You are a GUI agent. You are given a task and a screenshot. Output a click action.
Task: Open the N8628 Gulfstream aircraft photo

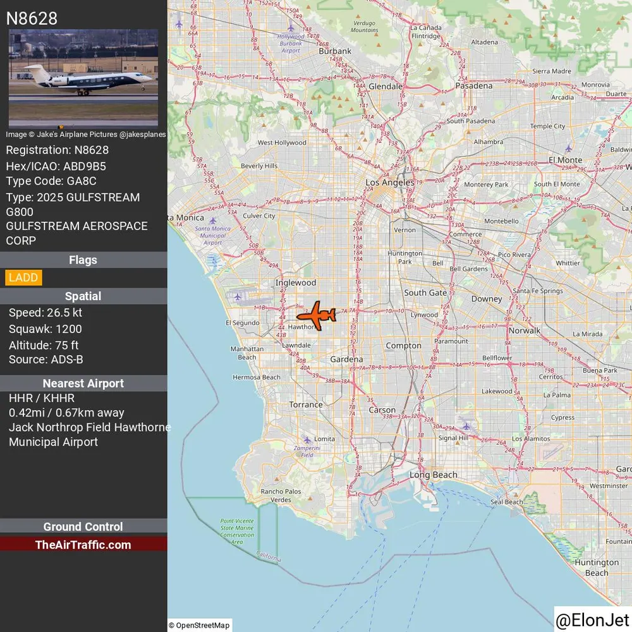tap(83, 77)
